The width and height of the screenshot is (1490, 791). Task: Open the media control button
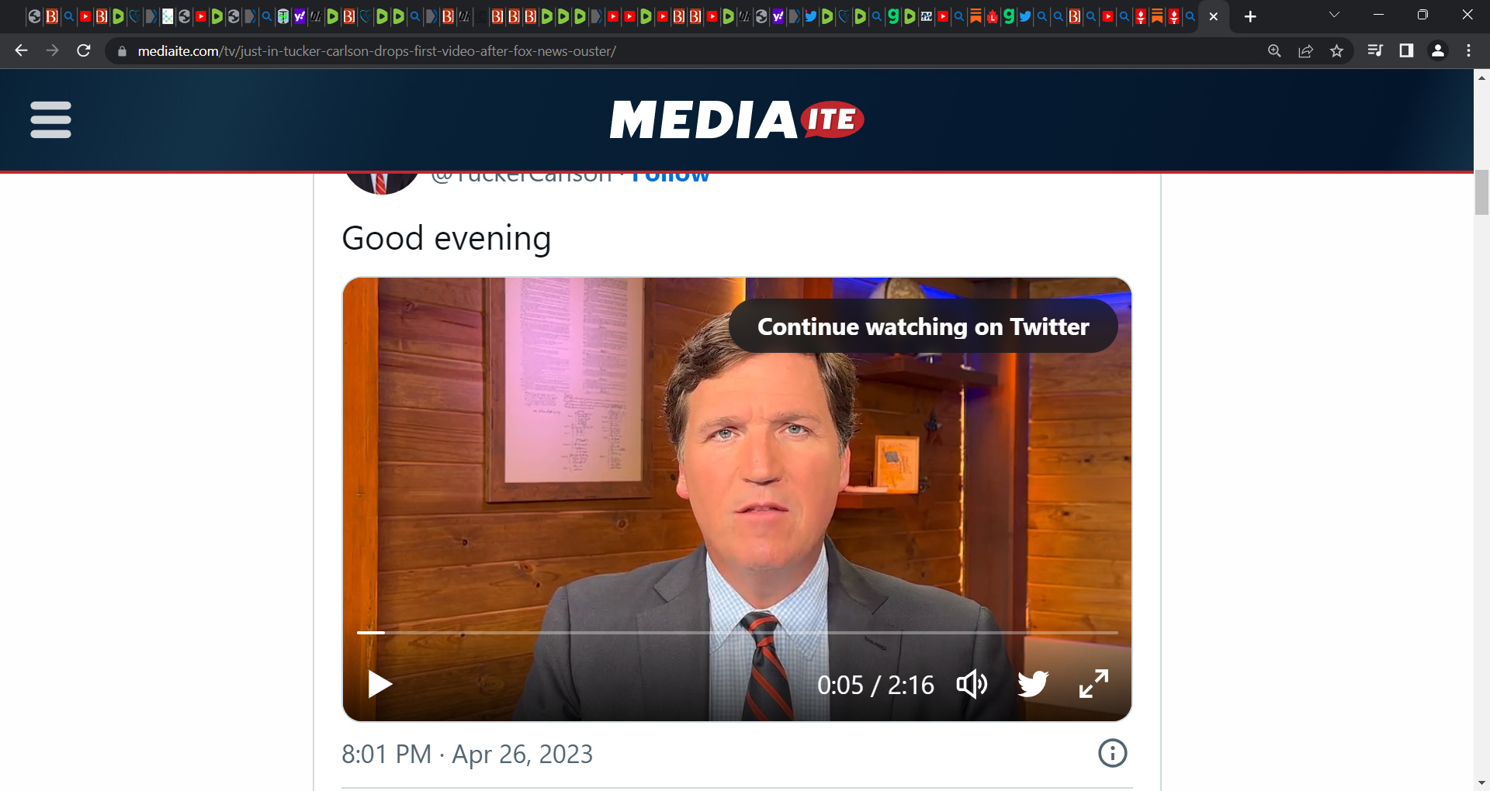[1375, 51]
